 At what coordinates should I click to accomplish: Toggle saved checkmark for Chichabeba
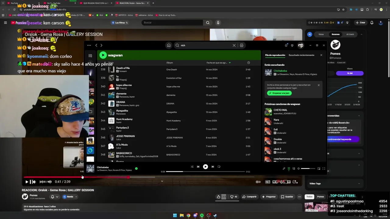[x=136, y=168]
